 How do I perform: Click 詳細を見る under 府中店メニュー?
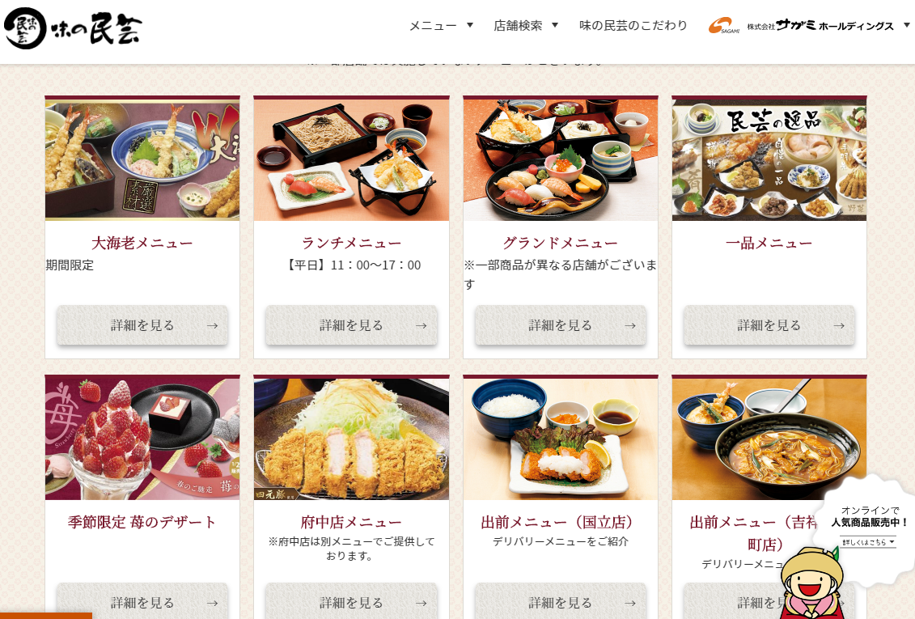(x=351, y=601)
